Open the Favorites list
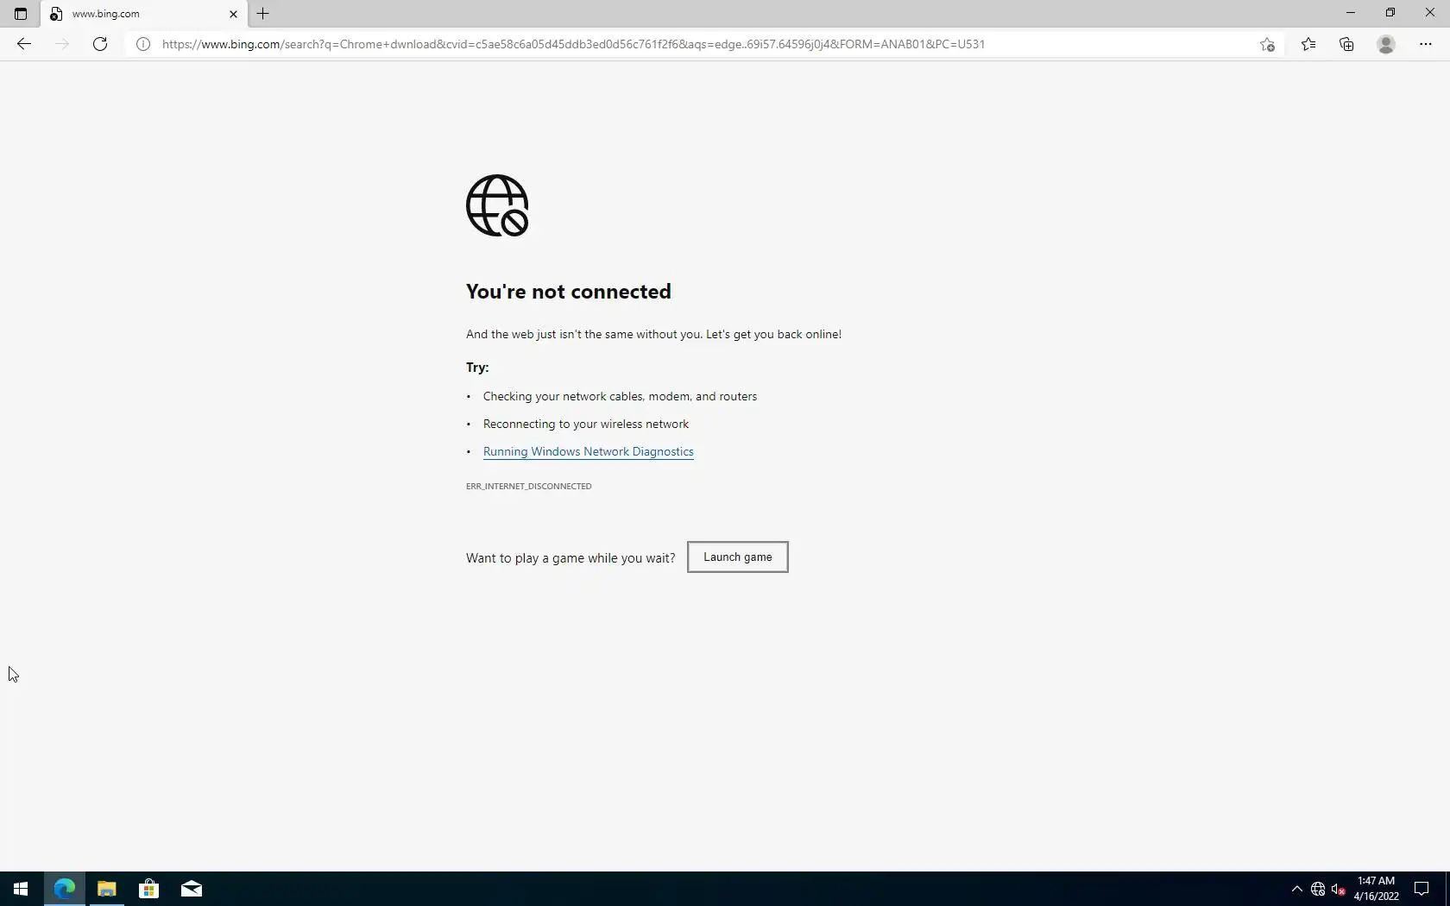 (x=1308, y=44)
